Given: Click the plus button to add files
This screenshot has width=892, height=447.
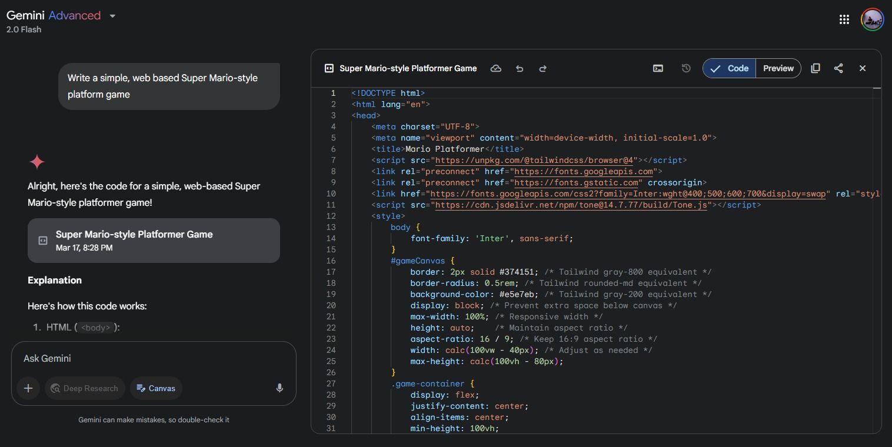Looking at the screenshot, I should 28,388.
